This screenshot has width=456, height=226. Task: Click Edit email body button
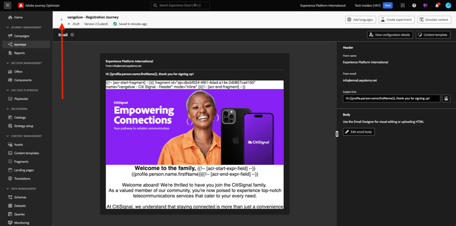[x=359, y=132]
